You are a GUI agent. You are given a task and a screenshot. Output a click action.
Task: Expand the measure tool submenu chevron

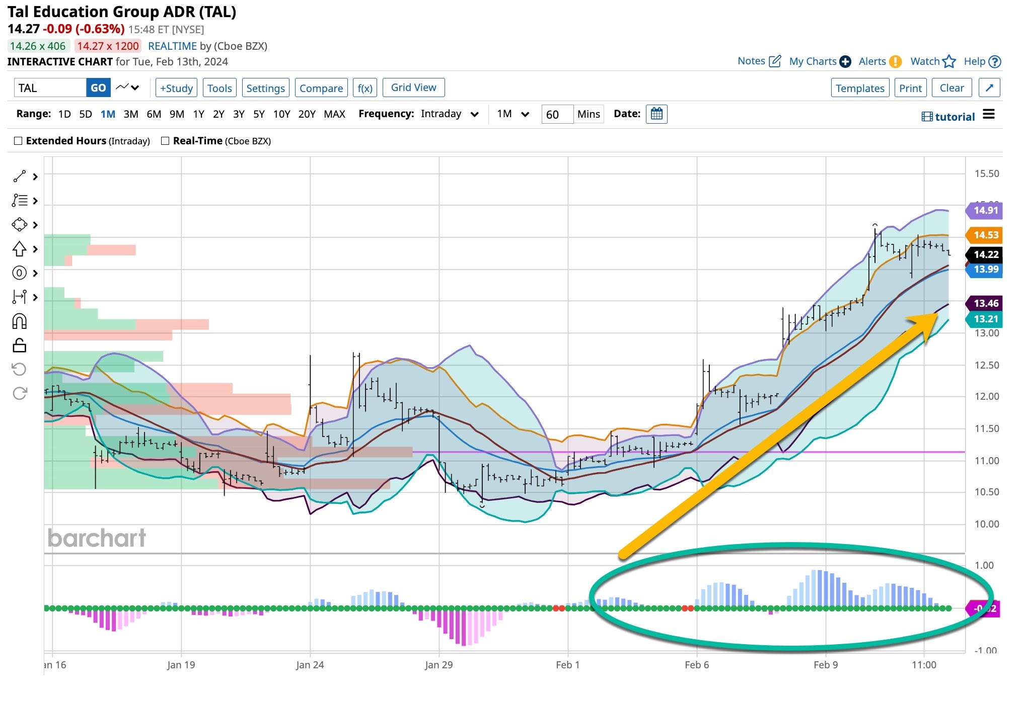tap(35, 297)
